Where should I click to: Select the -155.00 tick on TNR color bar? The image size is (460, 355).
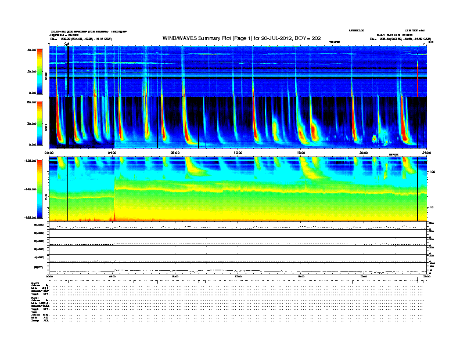pyautogui.click(x=30, y=218)
